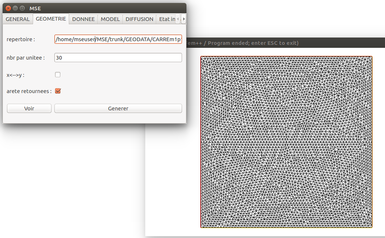Click the FreeFem++ window title bar
Screen dimensions: 385x238
[287, 43]
